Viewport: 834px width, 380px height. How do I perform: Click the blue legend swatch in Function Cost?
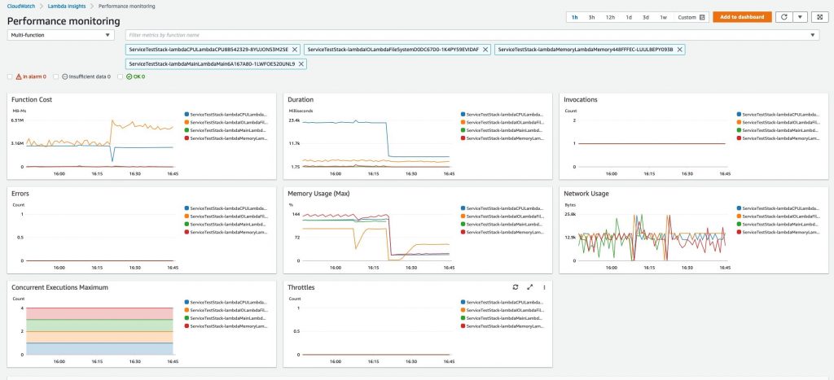[187, 114]
